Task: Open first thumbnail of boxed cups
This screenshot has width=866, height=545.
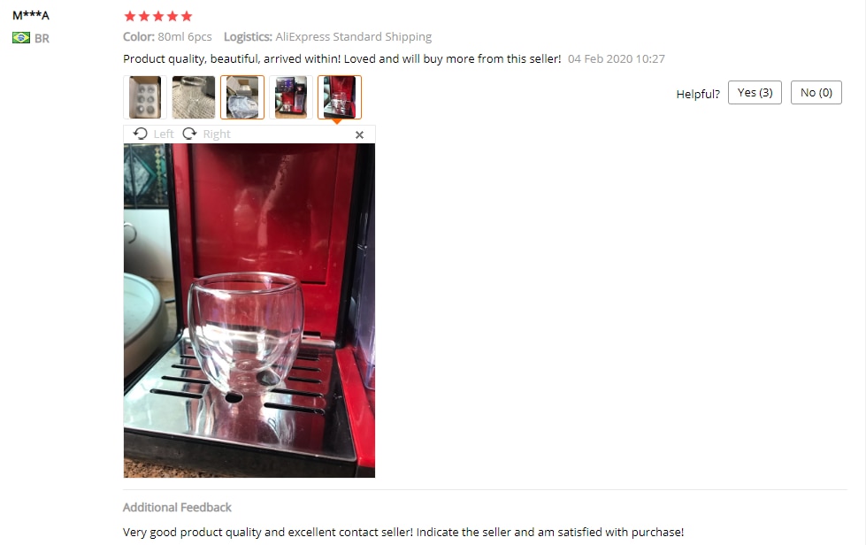Action: (x=145, y=97)
